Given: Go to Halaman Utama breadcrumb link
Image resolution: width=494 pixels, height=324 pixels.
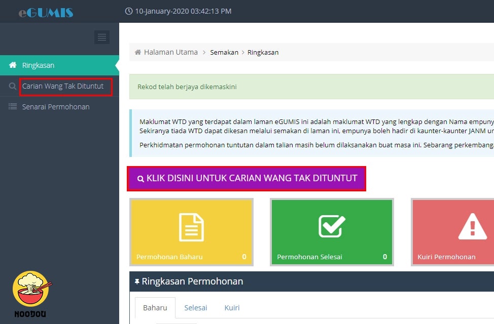Looking at the screenshot, I should (x=171, y=52).
